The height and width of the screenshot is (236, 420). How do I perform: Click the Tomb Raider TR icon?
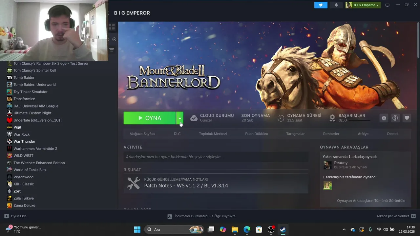(10, 78)
